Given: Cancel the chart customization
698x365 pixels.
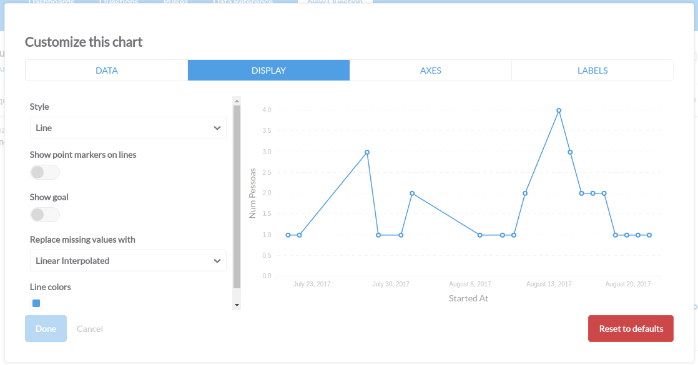Looking at the screenshot, I should pos(89,328).
